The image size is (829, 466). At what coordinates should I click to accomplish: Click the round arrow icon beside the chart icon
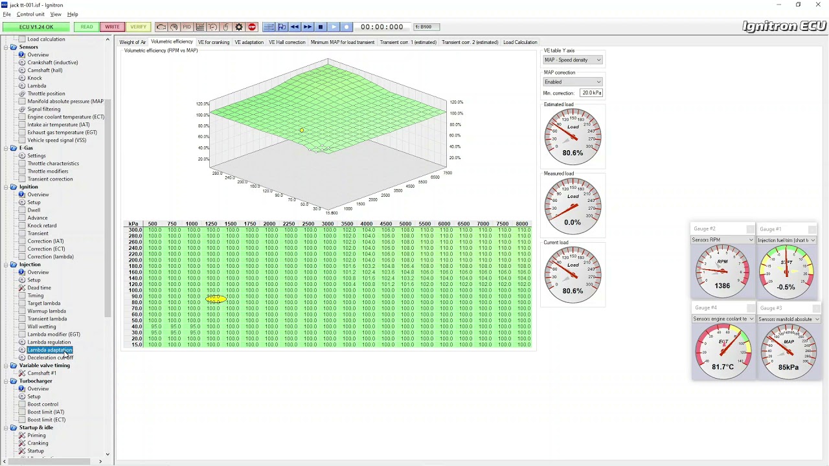(213, 27)
